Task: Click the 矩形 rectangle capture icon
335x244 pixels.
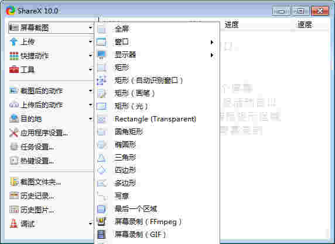Action: (101, 68)
